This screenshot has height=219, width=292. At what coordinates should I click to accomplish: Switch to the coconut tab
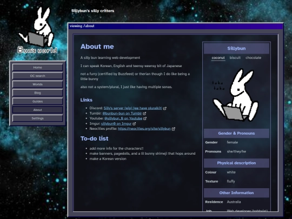pos(218,58)
